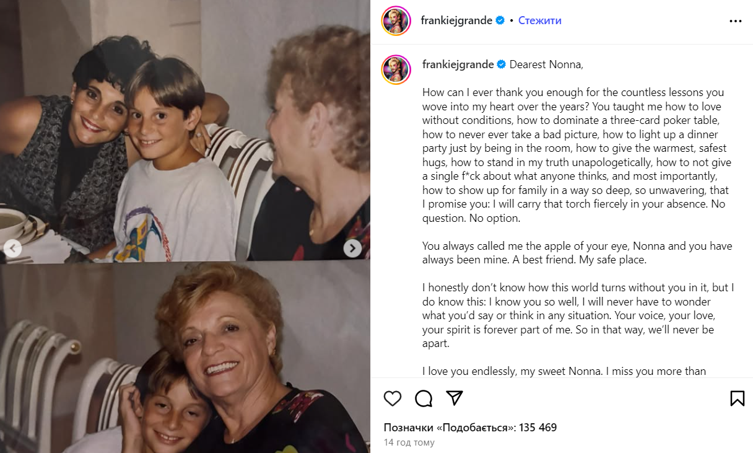Open the three-dot more options menu

[x=735, y=20]
